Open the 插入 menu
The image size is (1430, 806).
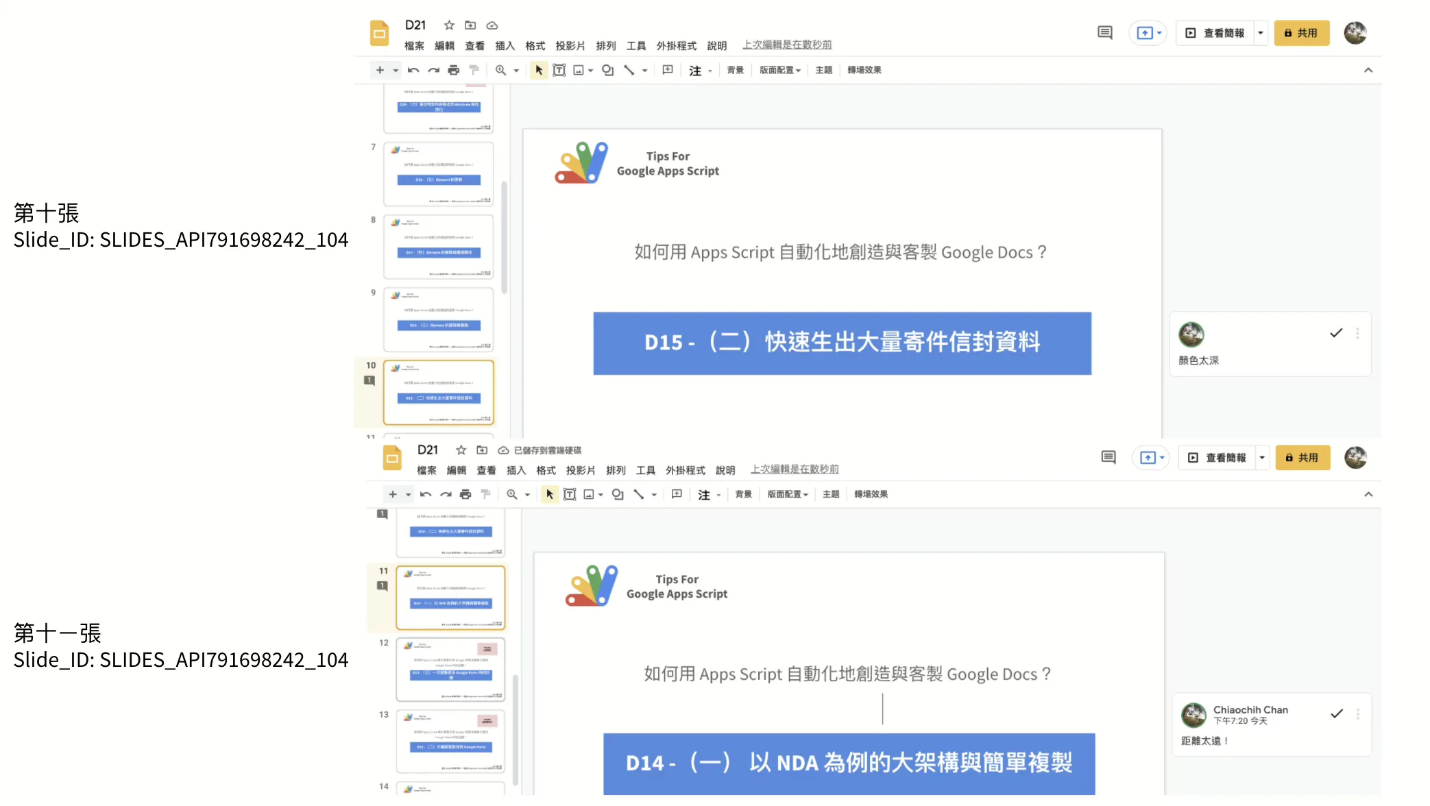(505, 45)
